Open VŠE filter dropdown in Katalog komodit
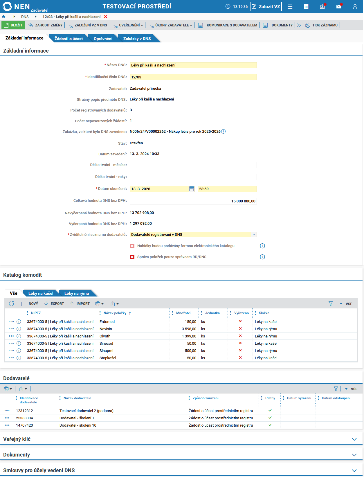This screenshot has height=478, width=364. [x=346, y=304]
